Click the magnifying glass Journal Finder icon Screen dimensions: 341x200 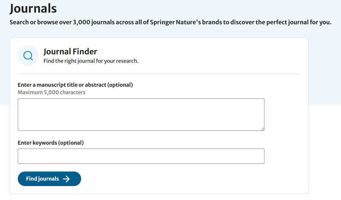pos(28,56)
